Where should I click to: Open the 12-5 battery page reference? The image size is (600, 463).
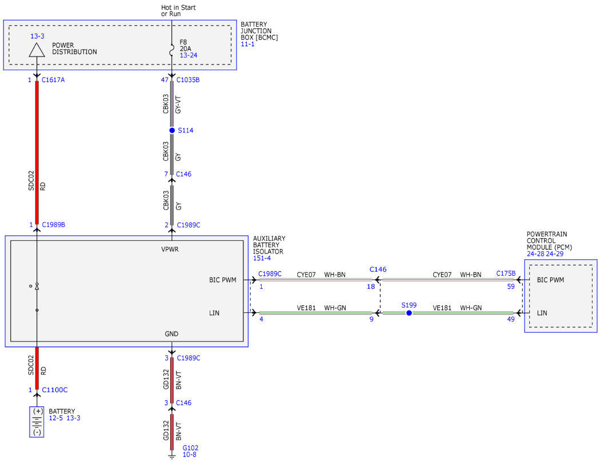56,418
